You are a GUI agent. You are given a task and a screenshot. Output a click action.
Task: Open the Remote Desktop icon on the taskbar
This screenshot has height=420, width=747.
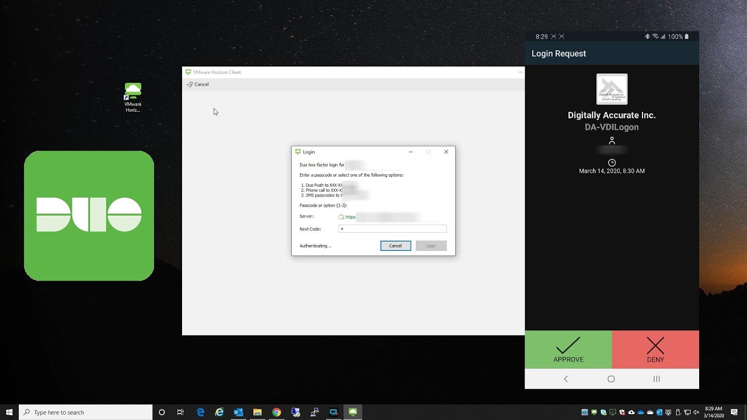(x=295, y=412)
